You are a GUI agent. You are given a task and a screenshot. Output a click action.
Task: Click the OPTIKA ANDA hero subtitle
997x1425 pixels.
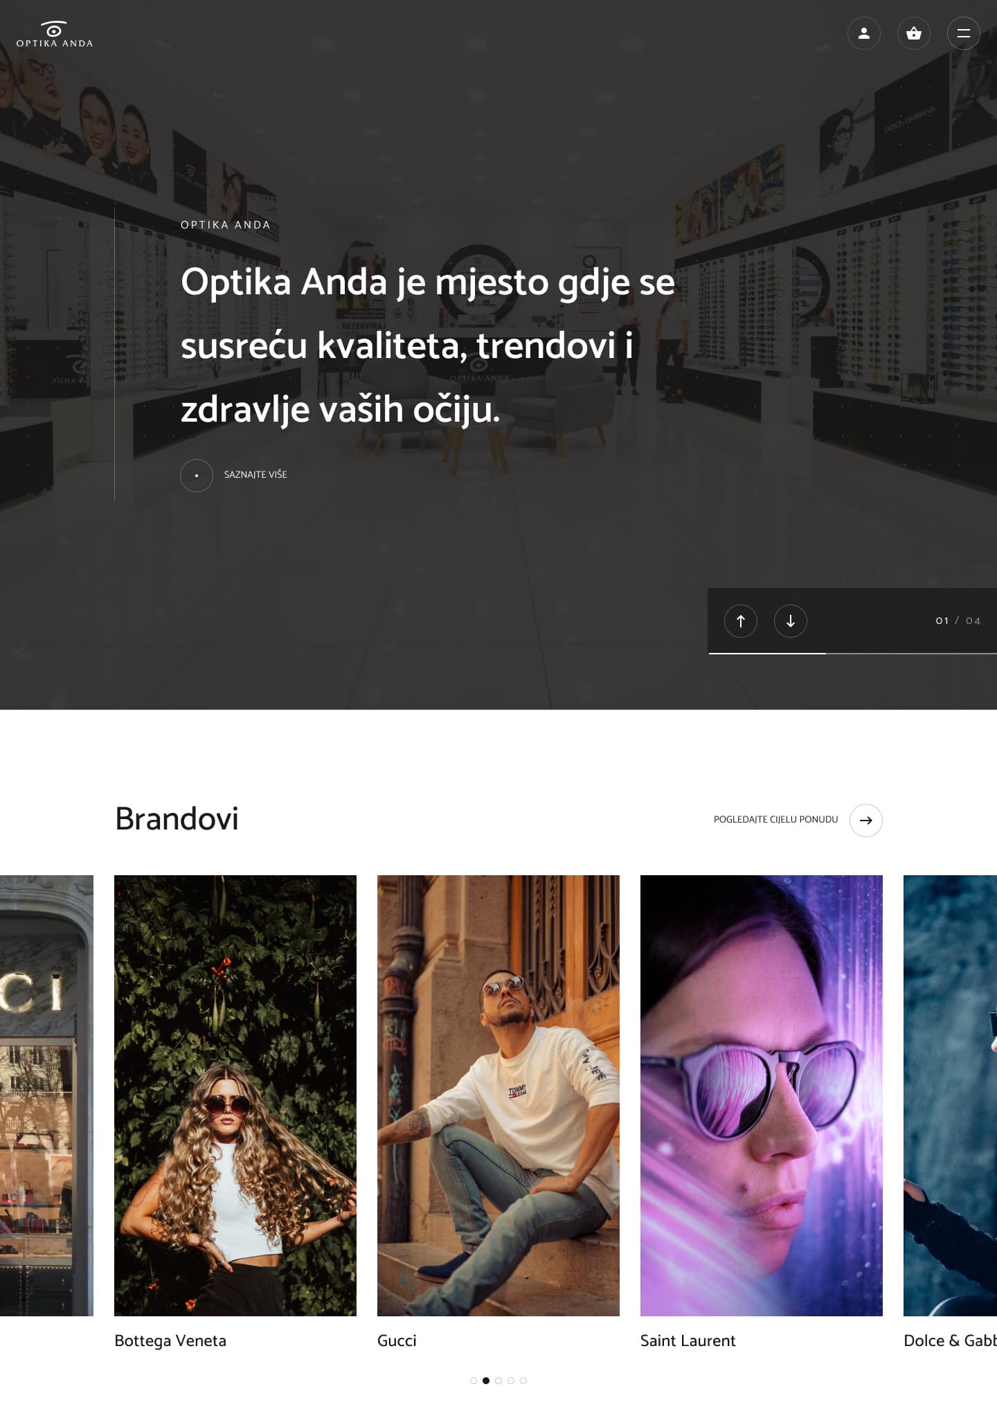226,225
